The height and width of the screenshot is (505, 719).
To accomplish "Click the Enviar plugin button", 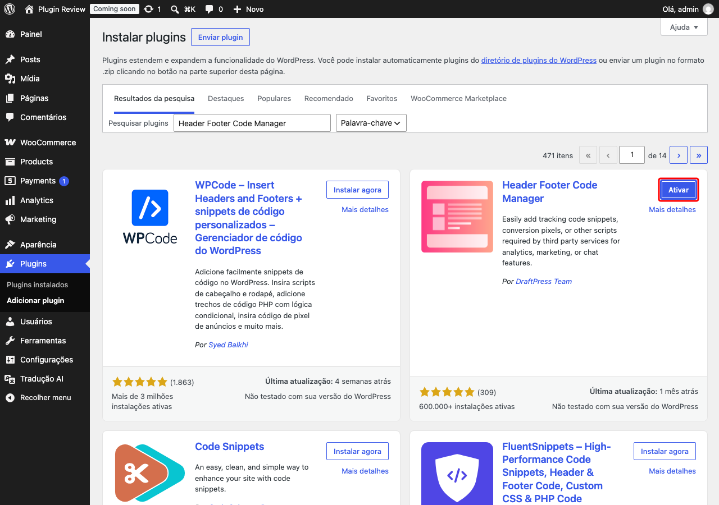I will [x=220, y=37].
